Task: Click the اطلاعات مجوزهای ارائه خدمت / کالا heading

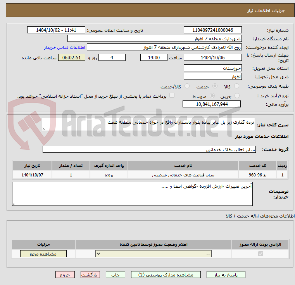Action: click(x=260, y=216)
